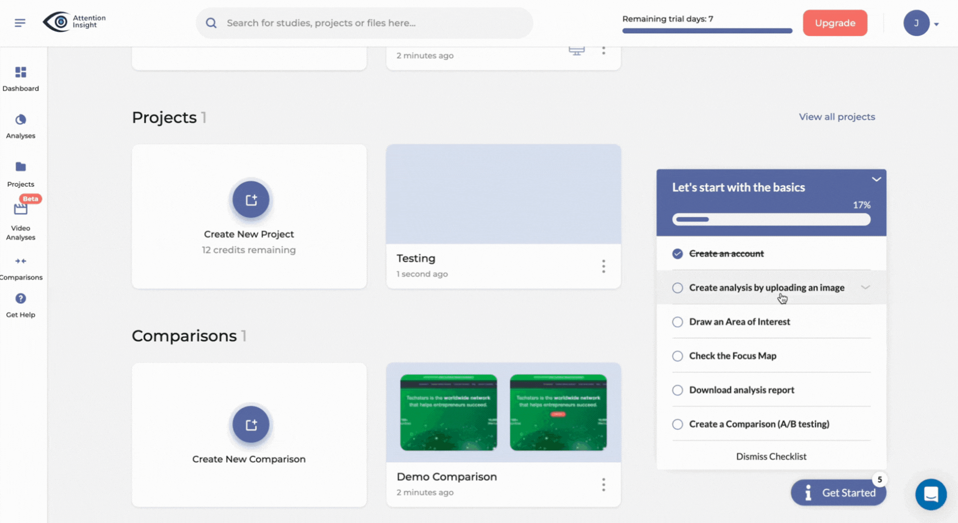Click the trial days progress bar
The width and height of the screenshot is (958, 523).
(x=707, y=30)
